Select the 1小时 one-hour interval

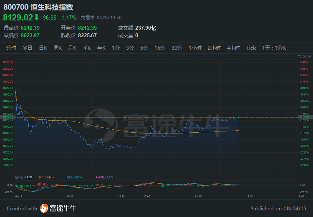[x=195, y=48]
